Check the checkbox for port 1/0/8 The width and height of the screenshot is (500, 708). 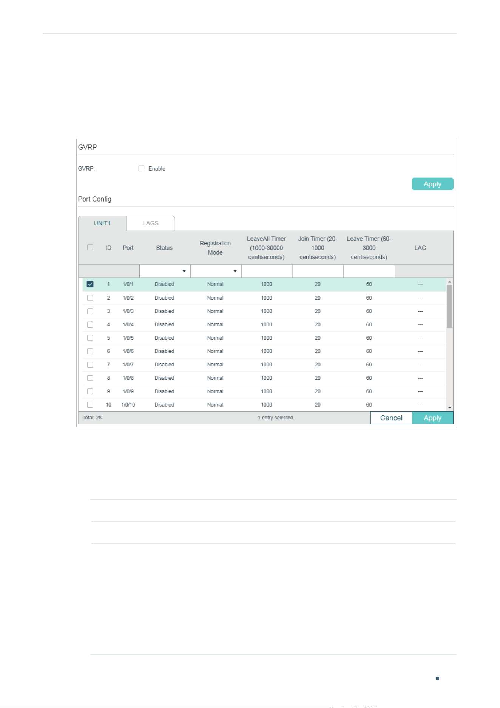[90, 378]
